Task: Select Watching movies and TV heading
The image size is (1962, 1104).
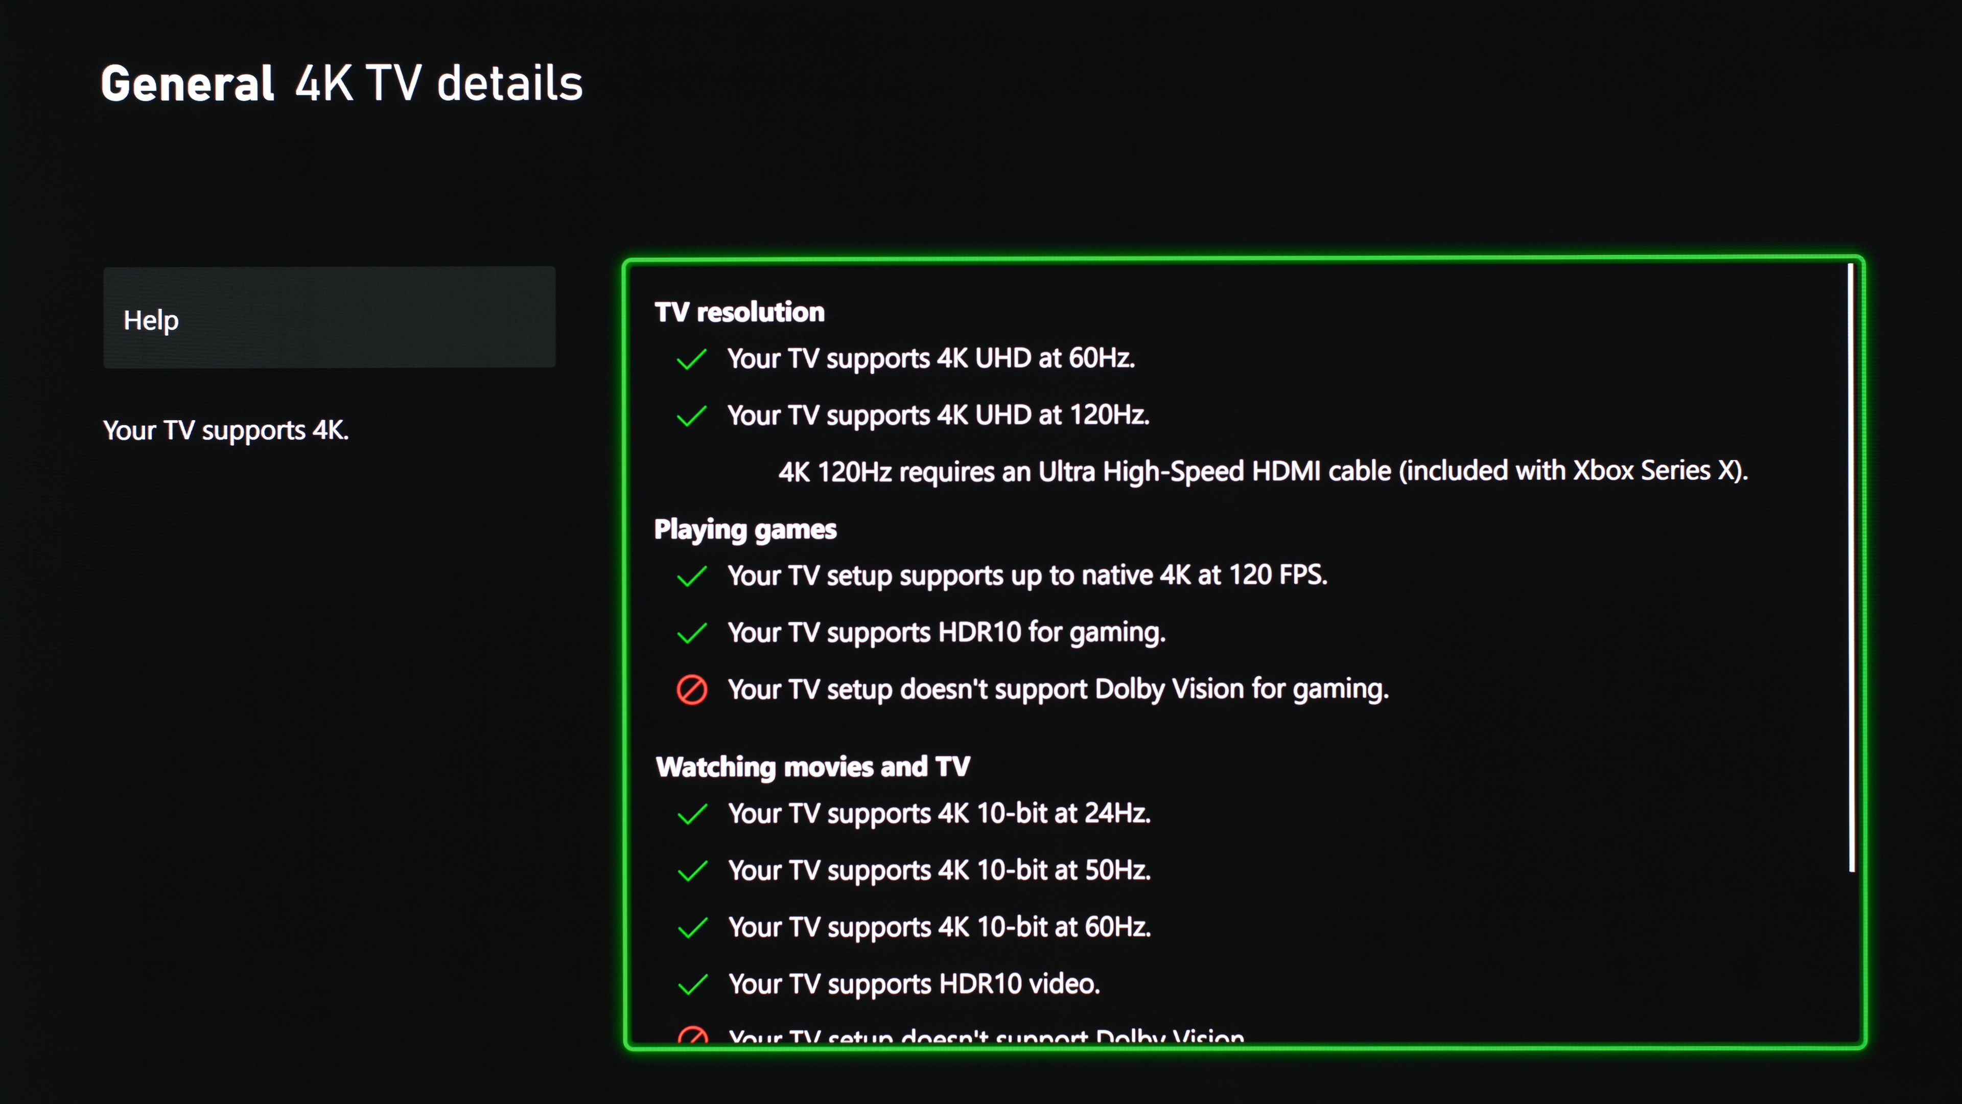Action: [x=813, y=767]
